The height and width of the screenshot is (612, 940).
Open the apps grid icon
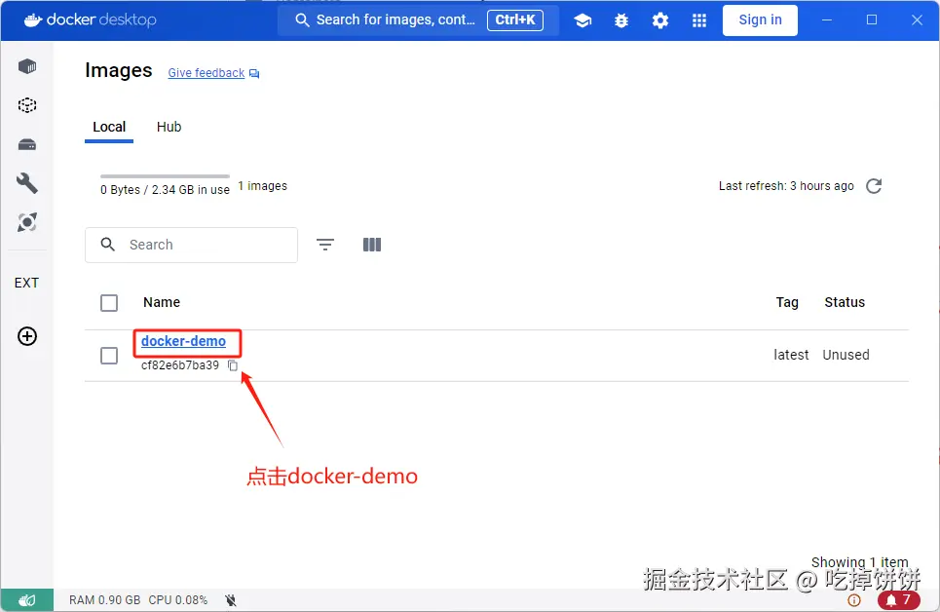pyautogui.click(x=699, y=20)
